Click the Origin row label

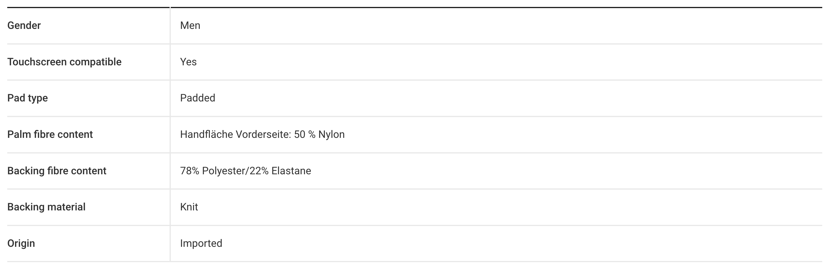coord(21,243)
